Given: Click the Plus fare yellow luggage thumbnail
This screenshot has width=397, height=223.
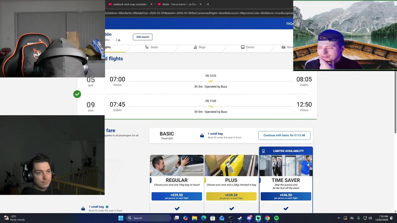Looking at the screenshot, I should pyautogui.click(x=231, y=165).
